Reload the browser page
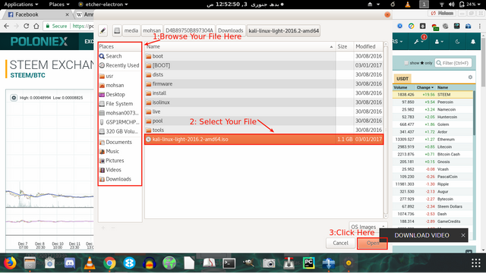The width and height of the screenshot is (486, 273). tap(27, 26)
